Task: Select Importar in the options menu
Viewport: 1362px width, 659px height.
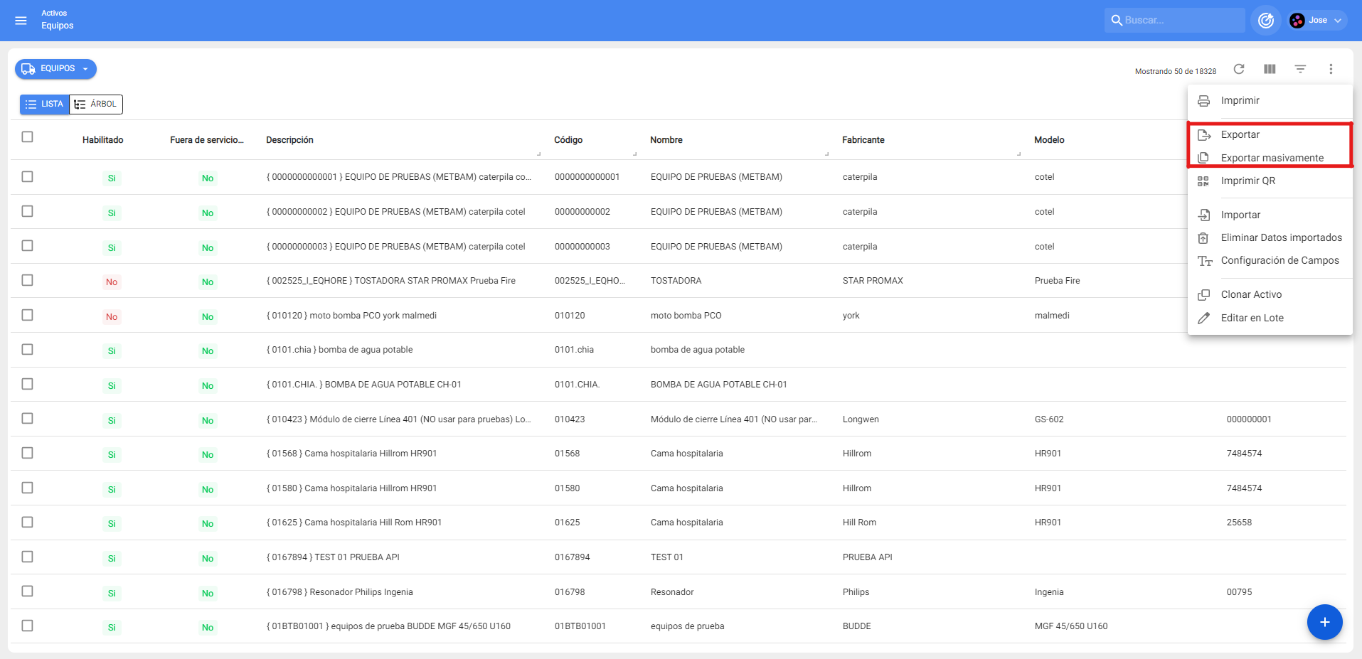Action: (1240, 215)
